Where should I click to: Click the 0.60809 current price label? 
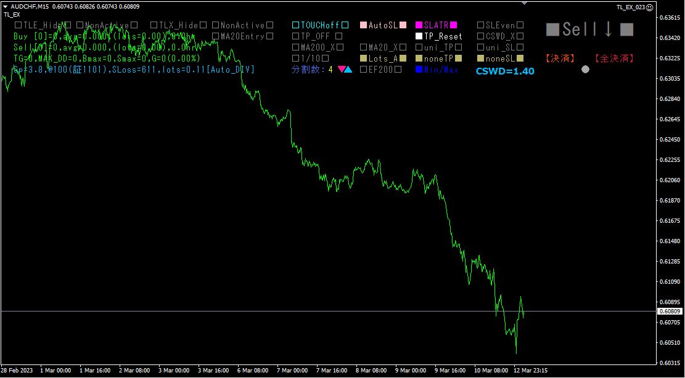click(670, 312)
